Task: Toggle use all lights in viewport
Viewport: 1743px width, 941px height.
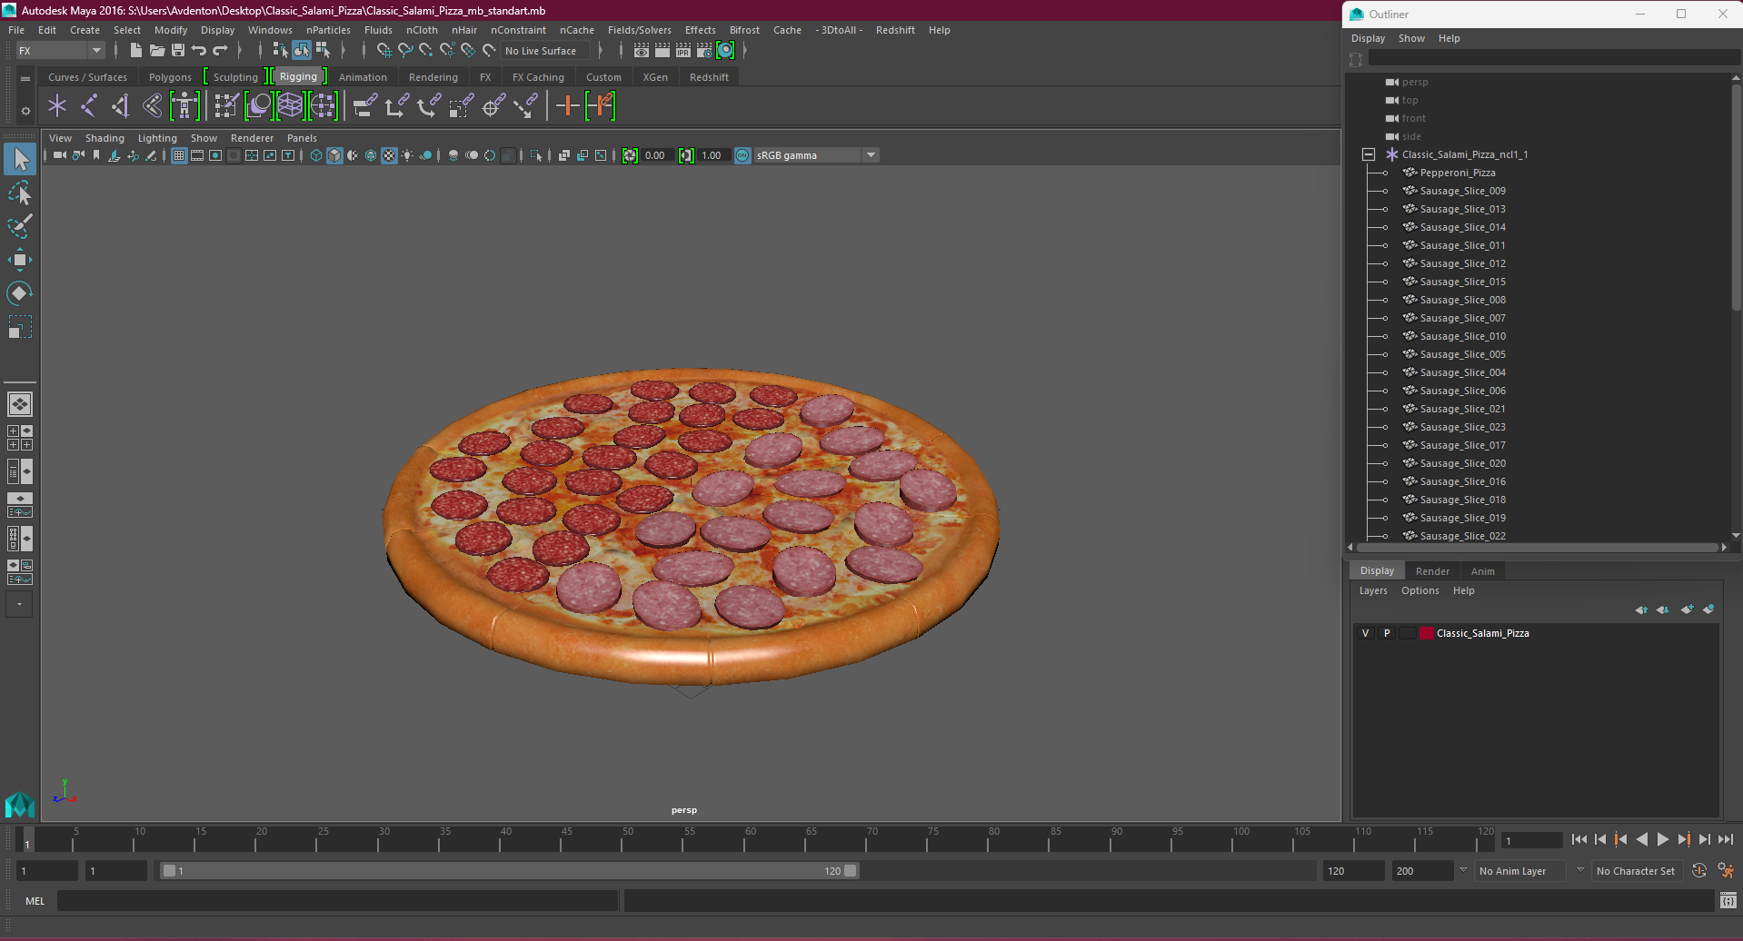Action: [407, 155]
